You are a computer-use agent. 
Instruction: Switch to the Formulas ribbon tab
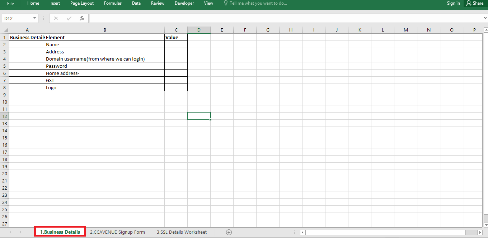tap(113, 3)
